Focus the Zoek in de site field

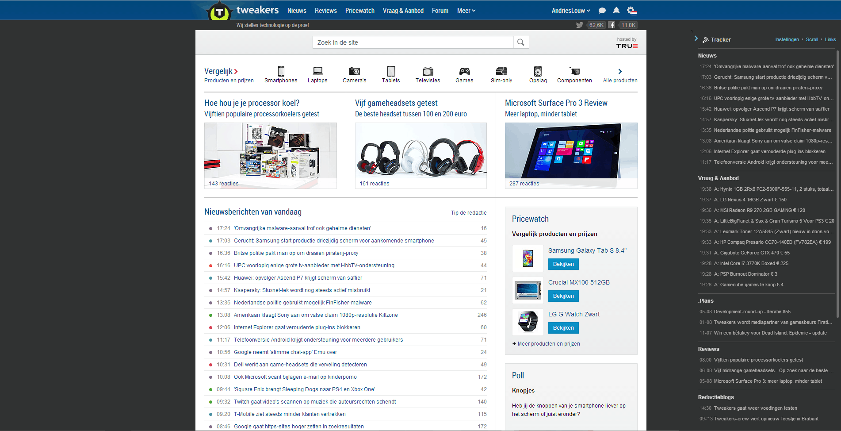(x=413, y=42)
